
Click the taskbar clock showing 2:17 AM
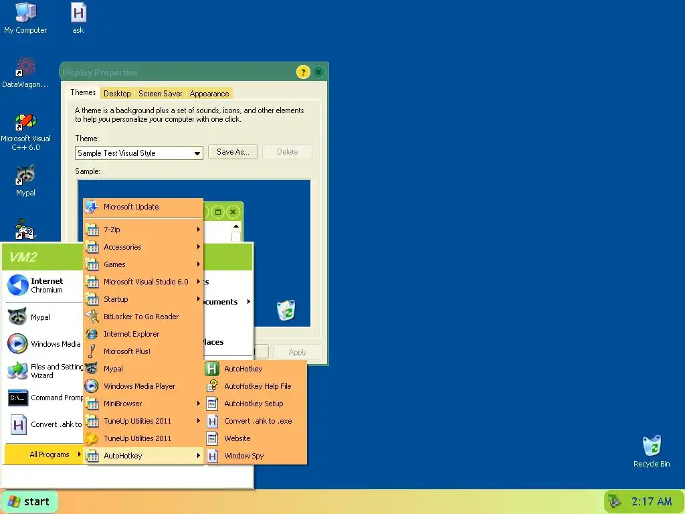tap(652, 501)
